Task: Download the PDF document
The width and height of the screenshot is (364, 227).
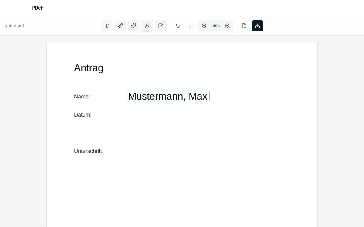Action: pyautogui.click(x=258, y=26)
